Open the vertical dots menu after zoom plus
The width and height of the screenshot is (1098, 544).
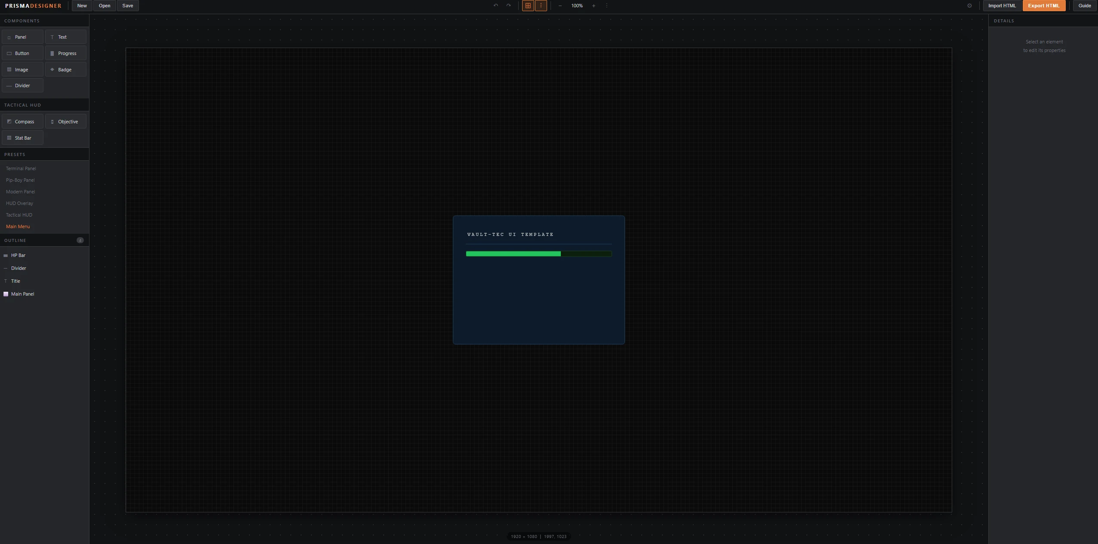606,6
